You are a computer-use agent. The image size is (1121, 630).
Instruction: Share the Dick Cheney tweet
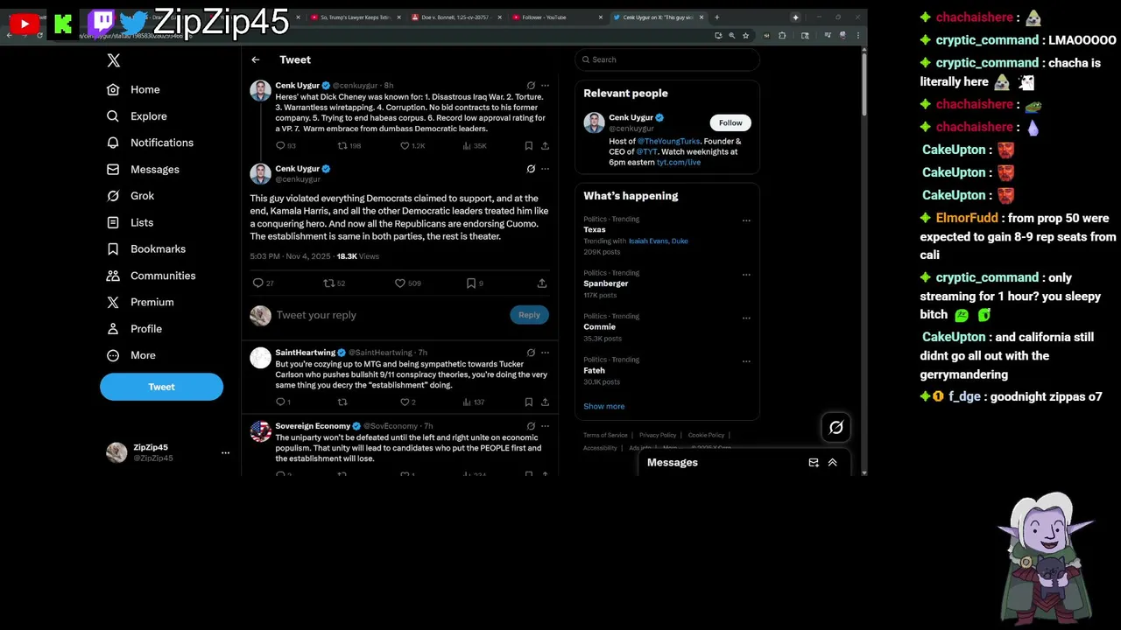545,146
